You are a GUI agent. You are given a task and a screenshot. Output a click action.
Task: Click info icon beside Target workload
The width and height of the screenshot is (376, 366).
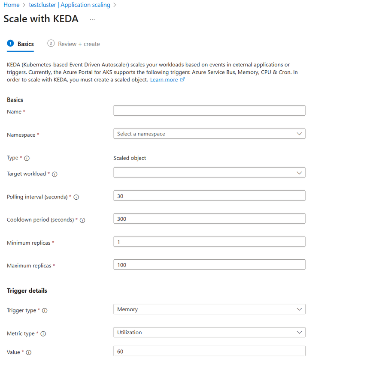tap(55, 174)
